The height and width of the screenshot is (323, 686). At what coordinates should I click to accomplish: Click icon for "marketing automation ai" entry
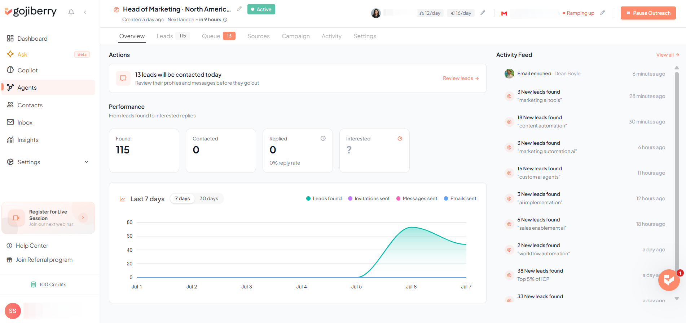pyautogui.click(x=509, y=147)
